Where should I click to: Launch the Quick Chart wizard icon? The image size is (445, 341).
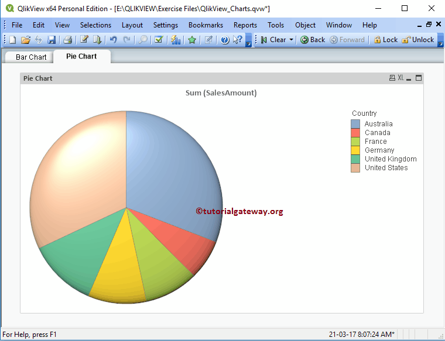176,40
